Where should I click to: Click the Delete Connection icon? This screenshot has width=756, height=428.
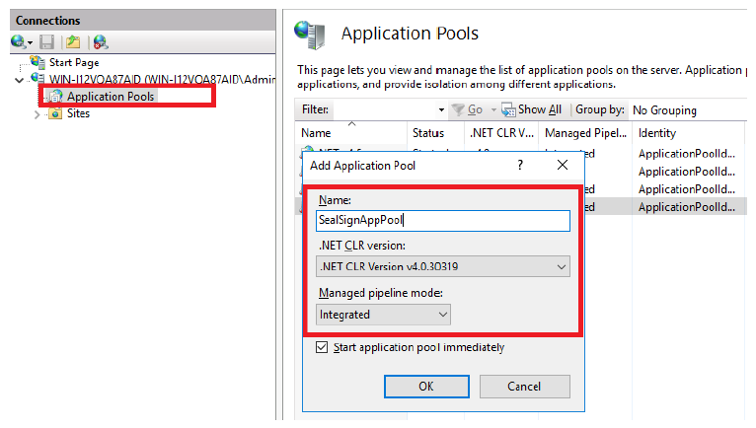click(100, 41)
